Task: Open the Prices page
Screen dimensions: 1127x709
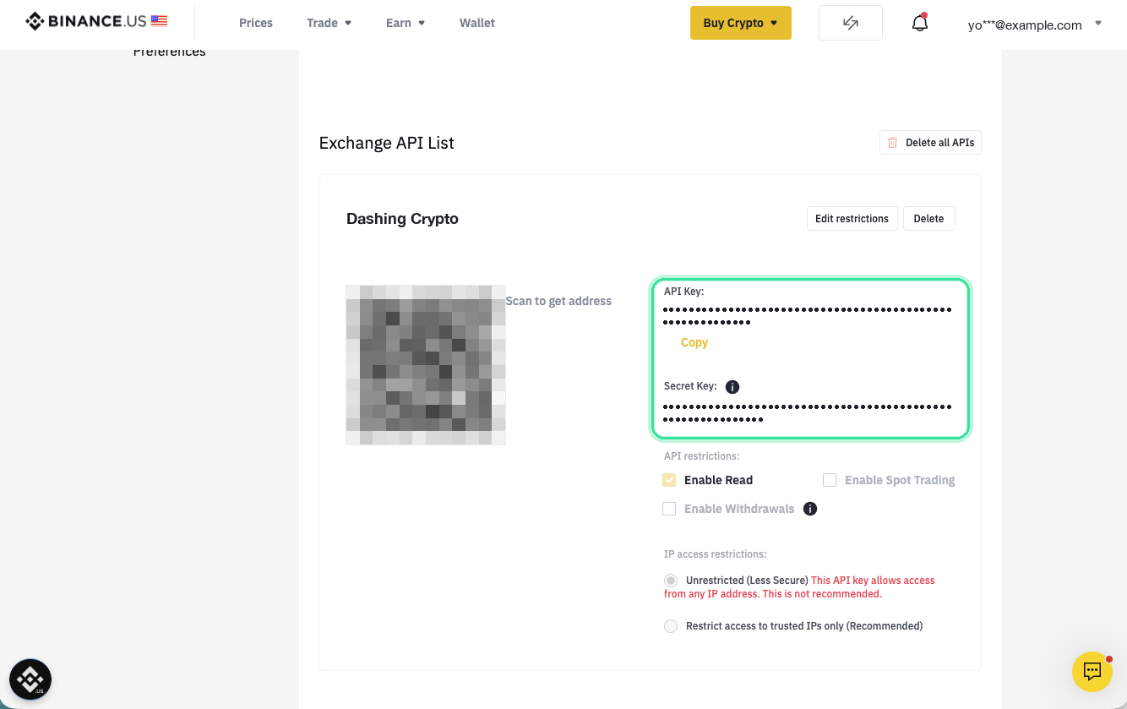Action: click(256, 23)
